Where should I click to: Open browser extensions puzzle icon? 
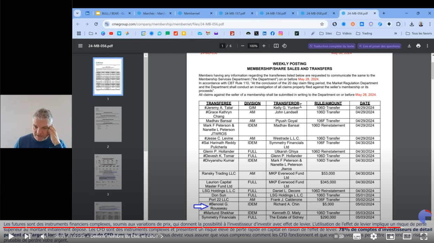point(398,24)
